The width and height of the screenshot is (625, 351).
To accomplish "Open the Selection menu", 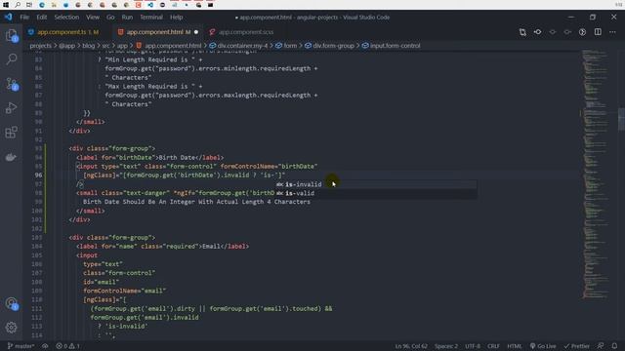I will [66, 18].
